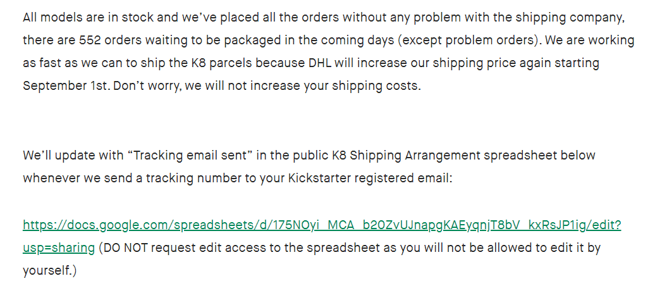This screenshot has height=288, width=655.
Task: Click the 'usp=sharing' link portion
Action: (x=59, y=248)
